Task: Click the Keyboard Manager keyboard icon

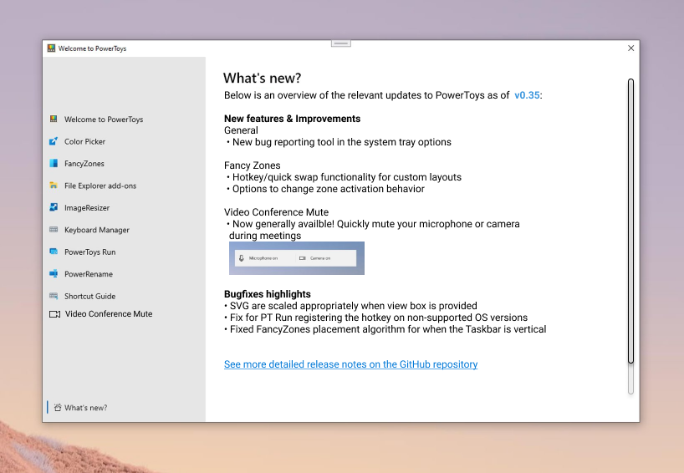Action: pos(54,230)
